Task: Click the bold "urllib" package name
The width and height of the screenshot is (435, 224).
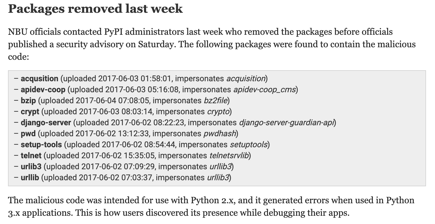Action: 30,177
